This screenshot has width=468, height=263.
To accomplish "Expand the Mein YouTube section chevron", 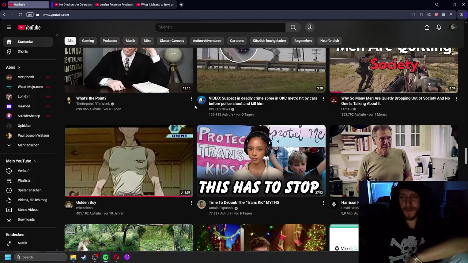I will click(35, 161).
